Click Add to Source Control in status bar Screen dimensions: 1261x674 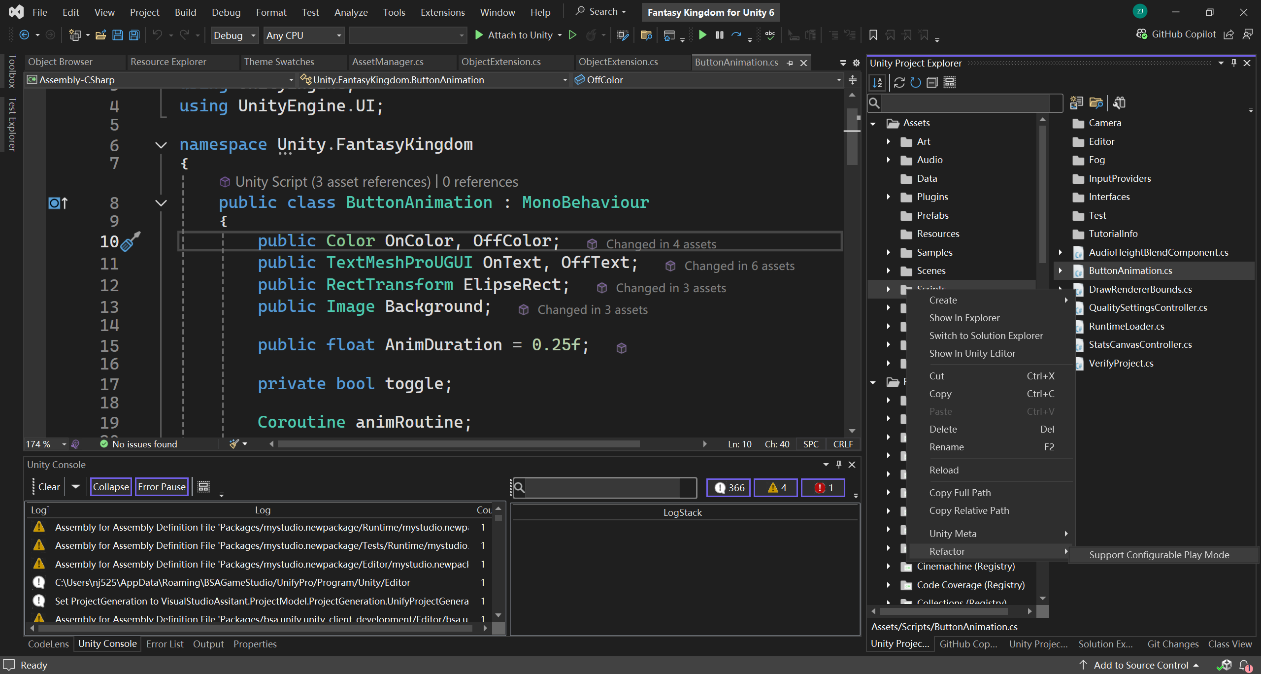pos(1141,665)
